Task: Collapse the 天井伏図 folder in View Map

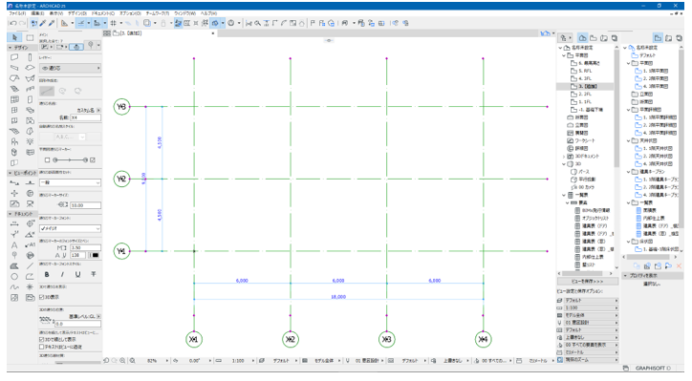Action: click(629, 140)
